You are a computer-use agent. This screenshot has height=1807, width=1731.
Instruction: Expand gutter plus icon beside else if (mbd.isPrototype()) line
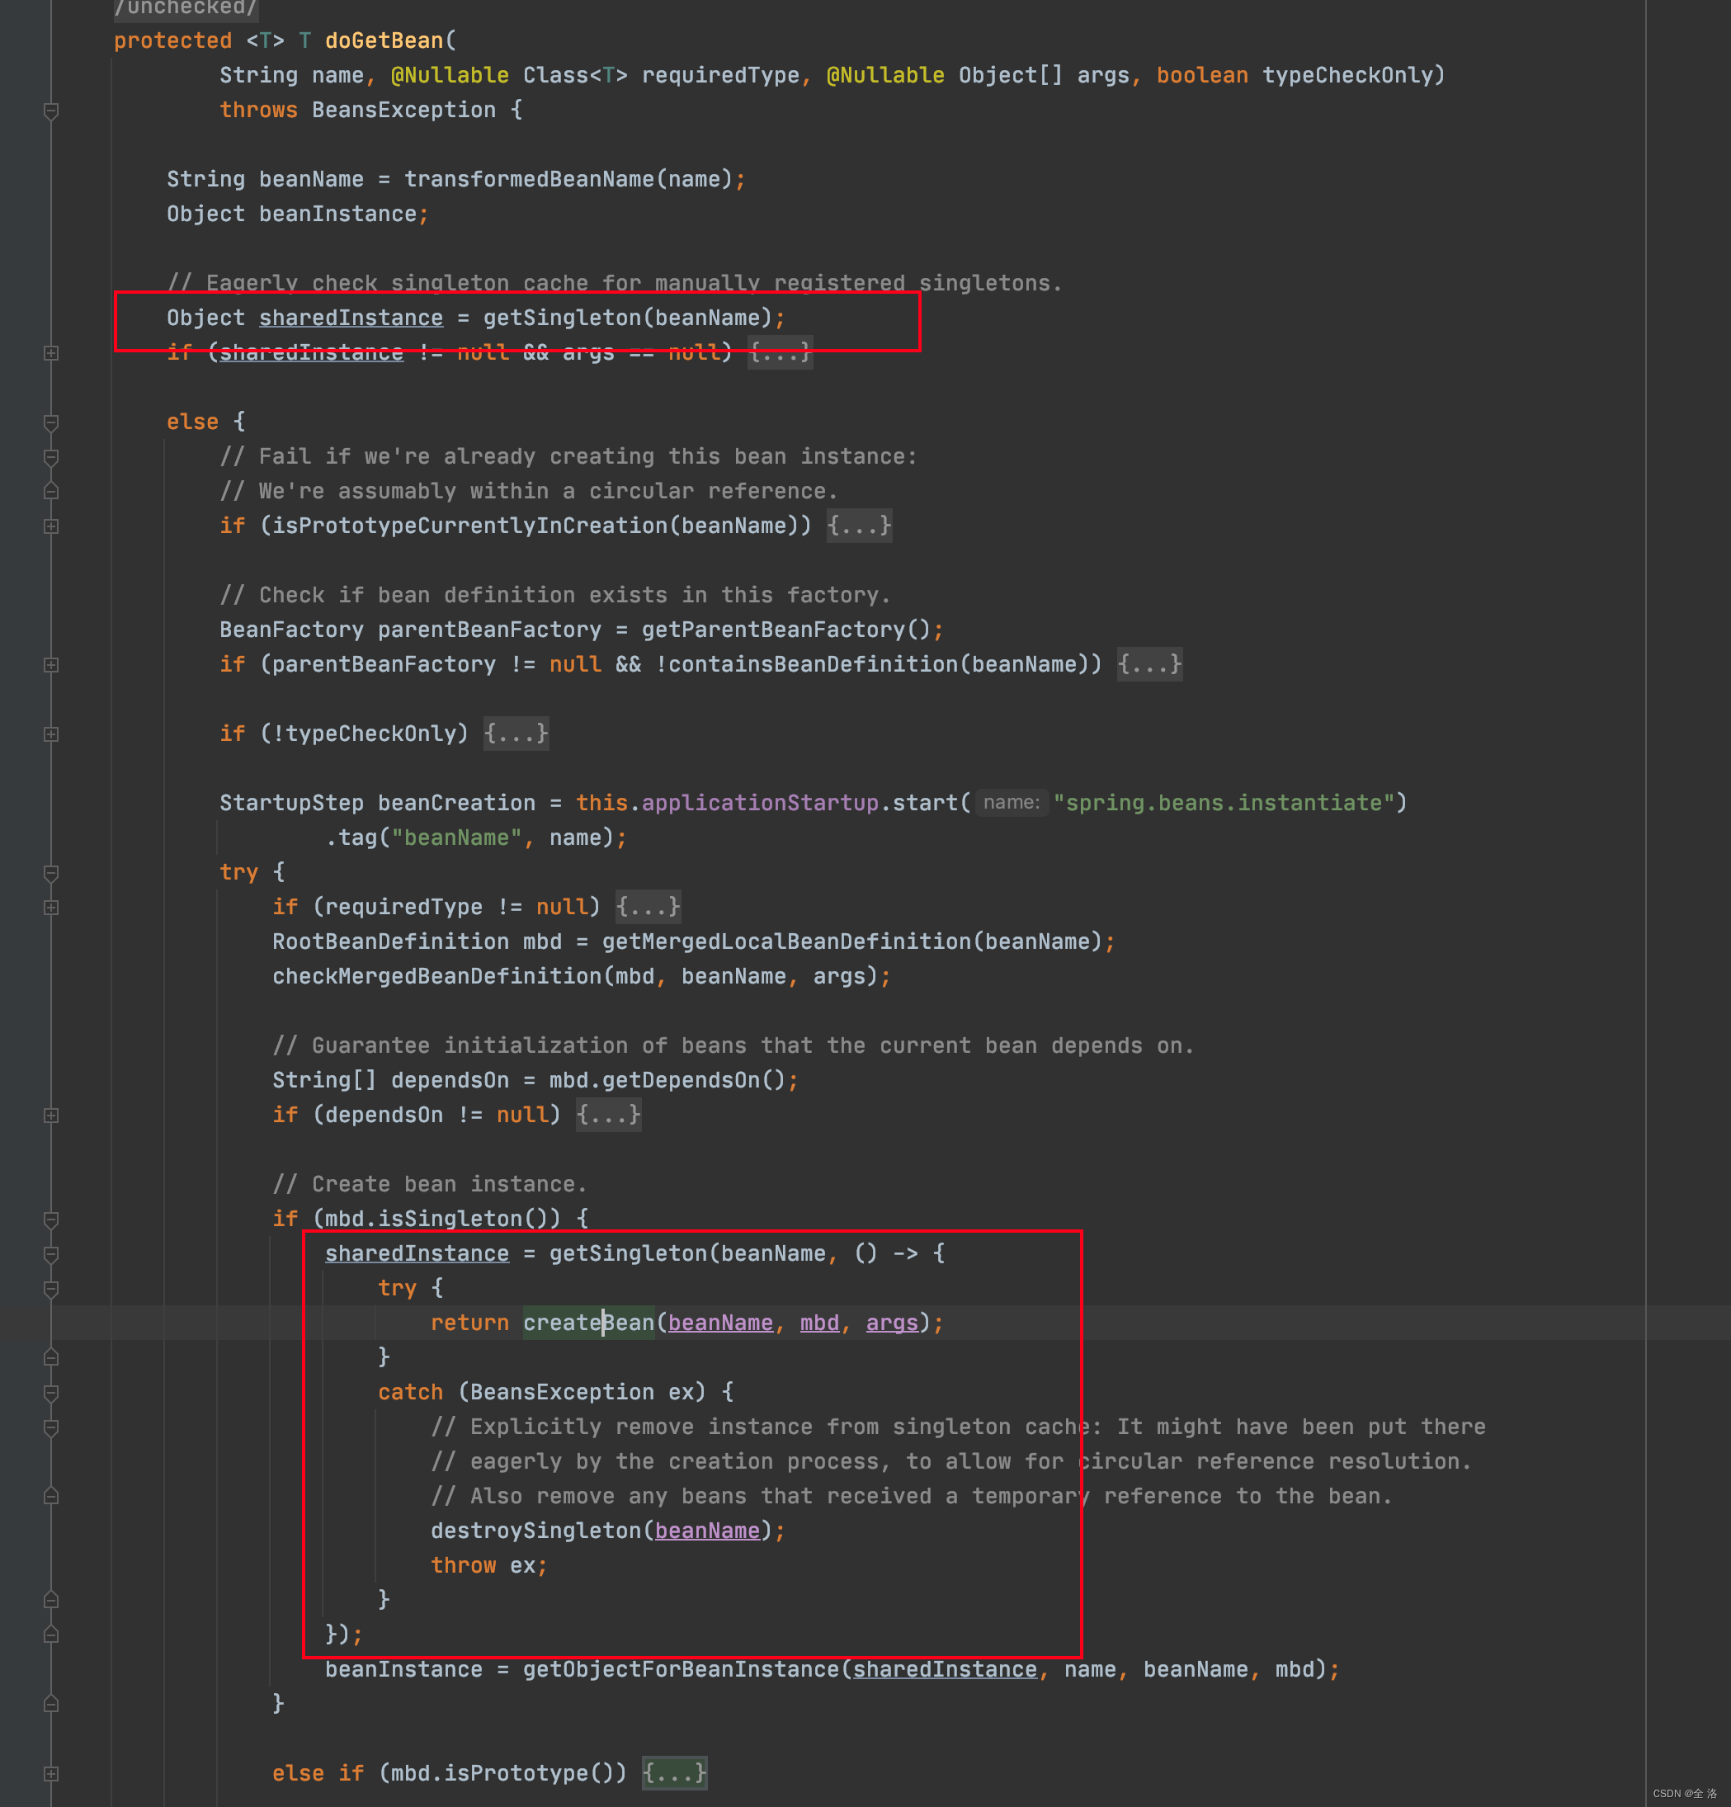[x=52, y=1774]
